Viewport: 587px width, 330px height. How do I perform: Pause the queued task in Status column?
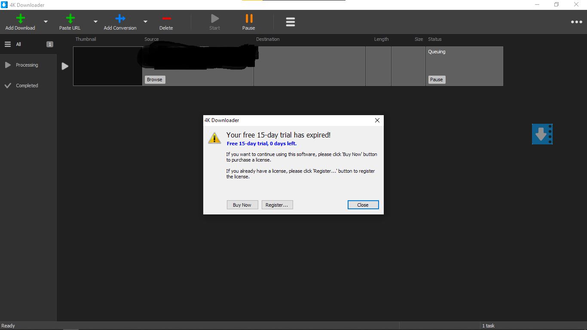coord(436,79)
